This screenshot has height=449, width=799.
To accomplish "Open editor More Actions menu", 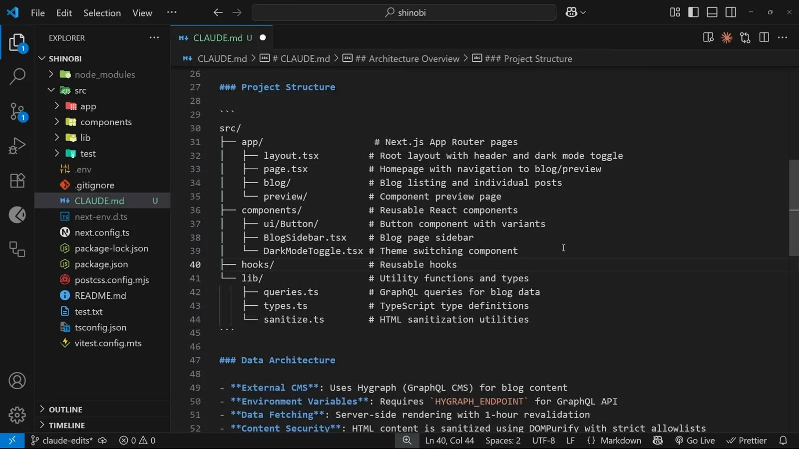I will [783, 38].
